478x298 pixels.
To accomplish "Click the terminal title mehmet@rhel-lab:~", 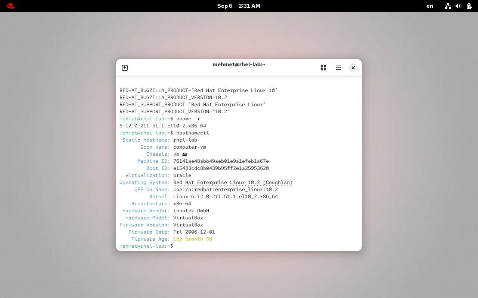I will click(x=239, y=64).
